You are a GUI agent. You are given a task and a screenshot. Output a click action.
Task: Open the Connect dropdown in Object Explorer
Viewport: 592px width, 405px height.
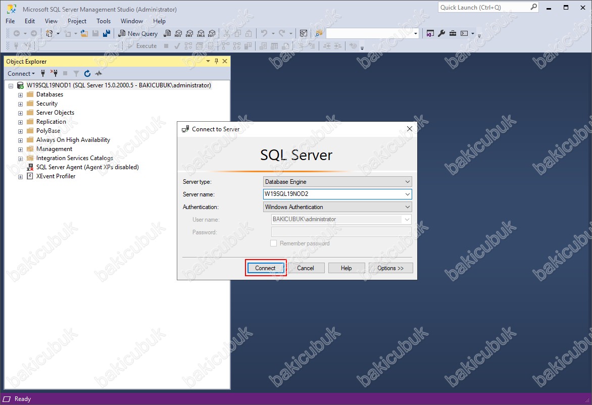[x=21, y=74]
